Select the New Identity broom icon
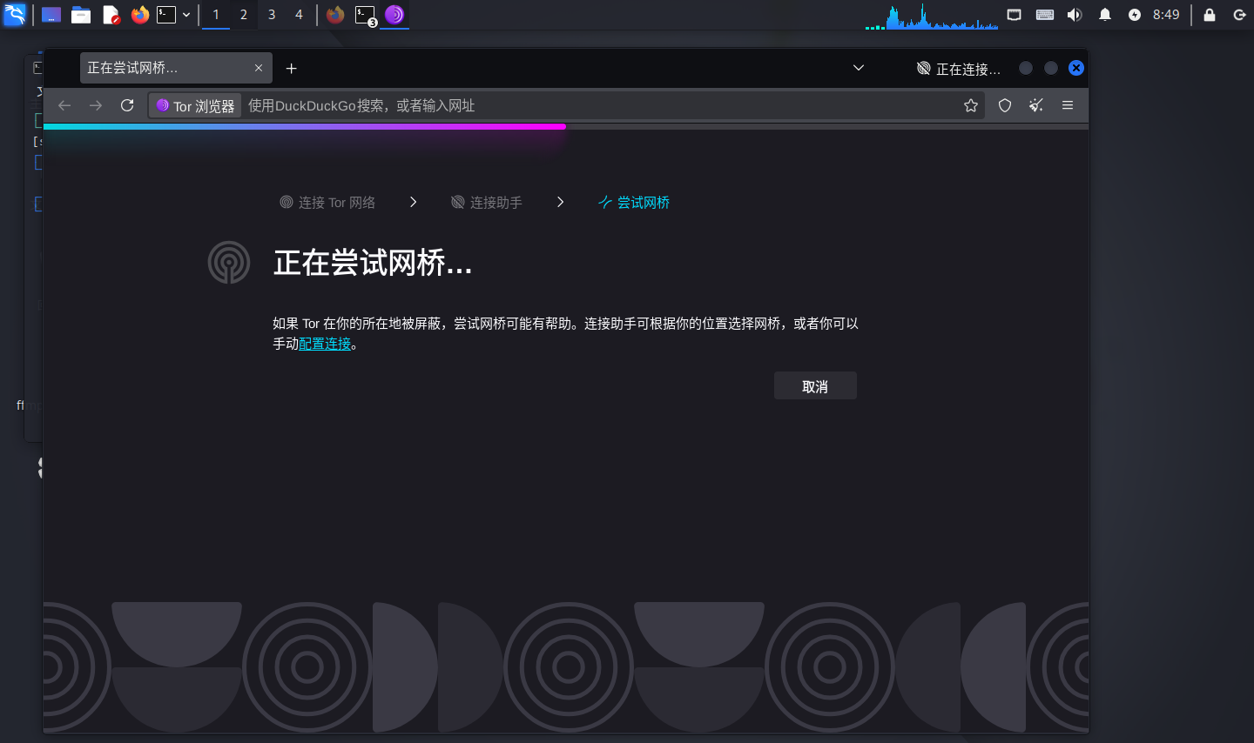Image resolution: width=1254 pixels, height=743 pixels. click(1035, 105)
